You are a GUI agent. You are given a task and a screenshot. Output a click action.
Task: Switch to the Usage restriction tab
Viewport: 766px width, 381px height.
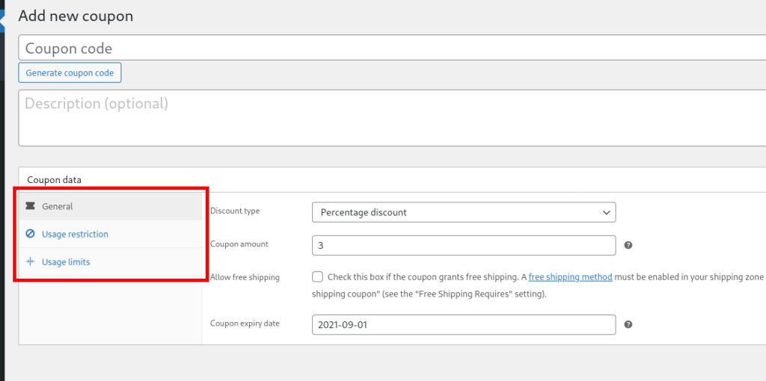coord(110,234)
